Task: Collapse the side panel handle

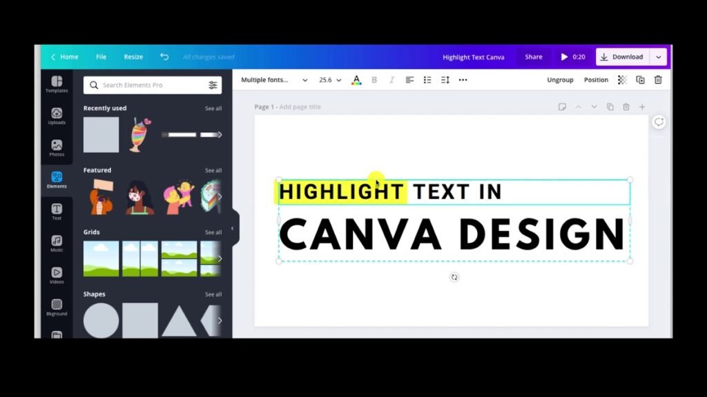Action: pos(233,228)
